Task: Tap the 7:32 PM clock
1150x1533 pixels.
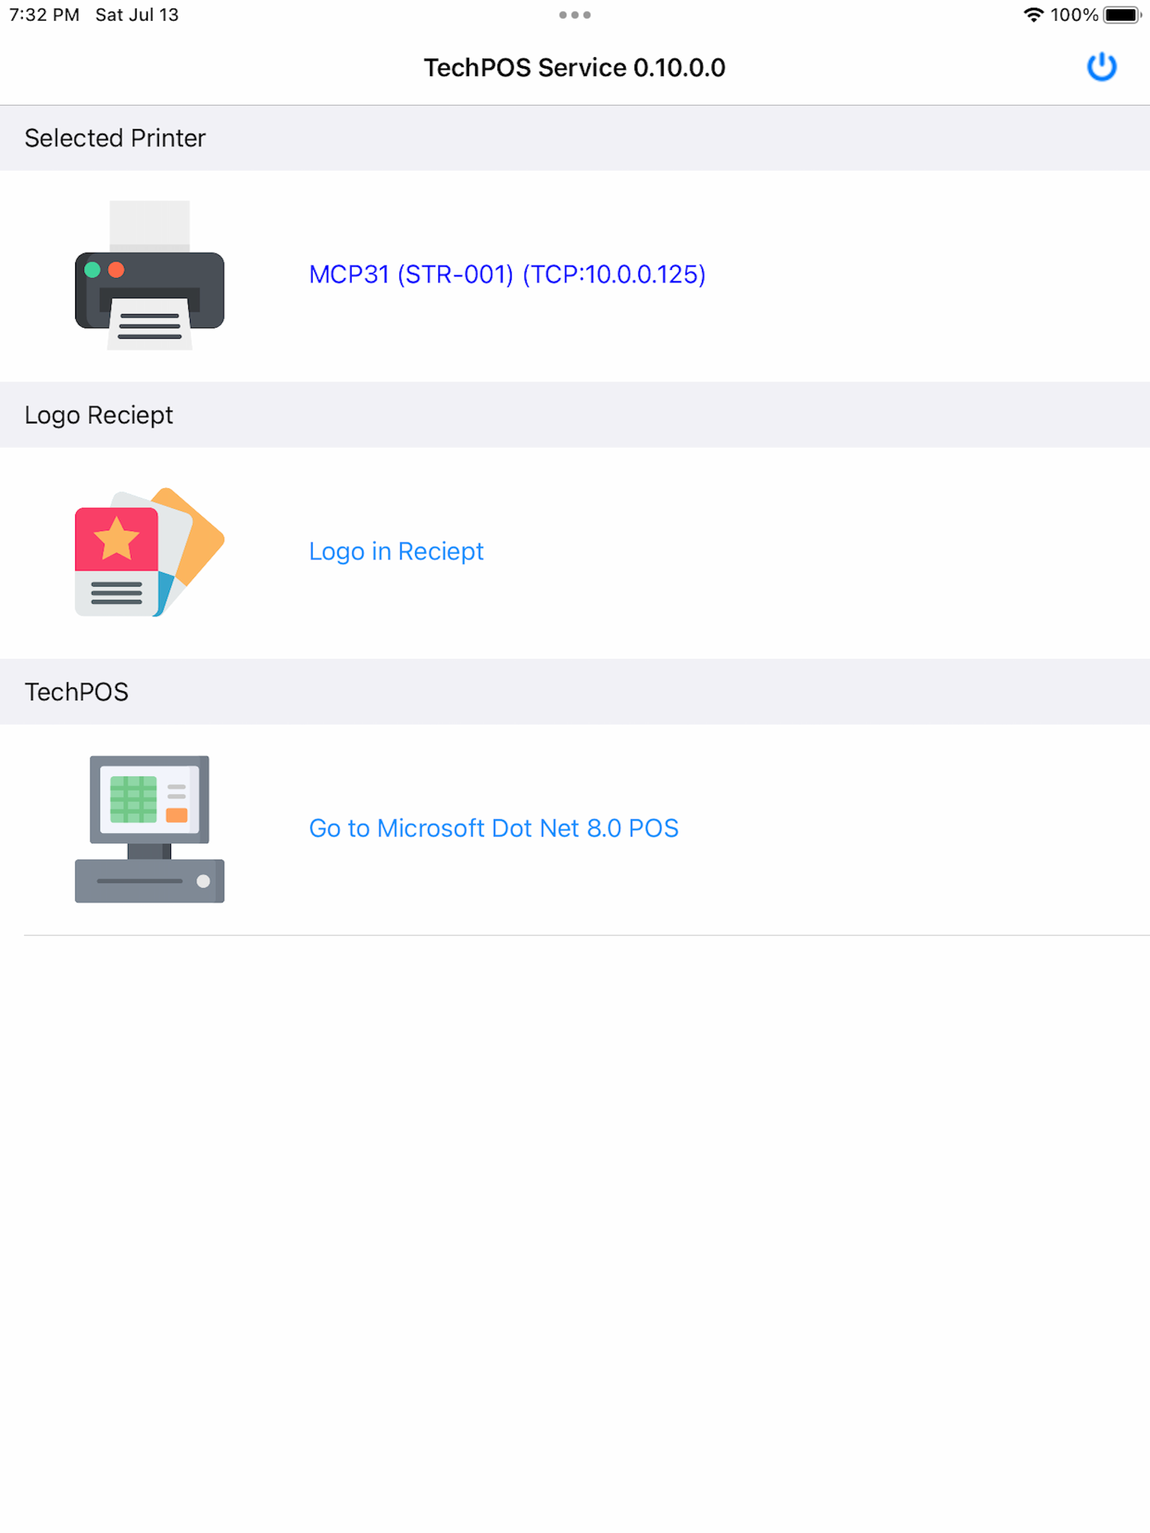Action: (x=45, y=14)
